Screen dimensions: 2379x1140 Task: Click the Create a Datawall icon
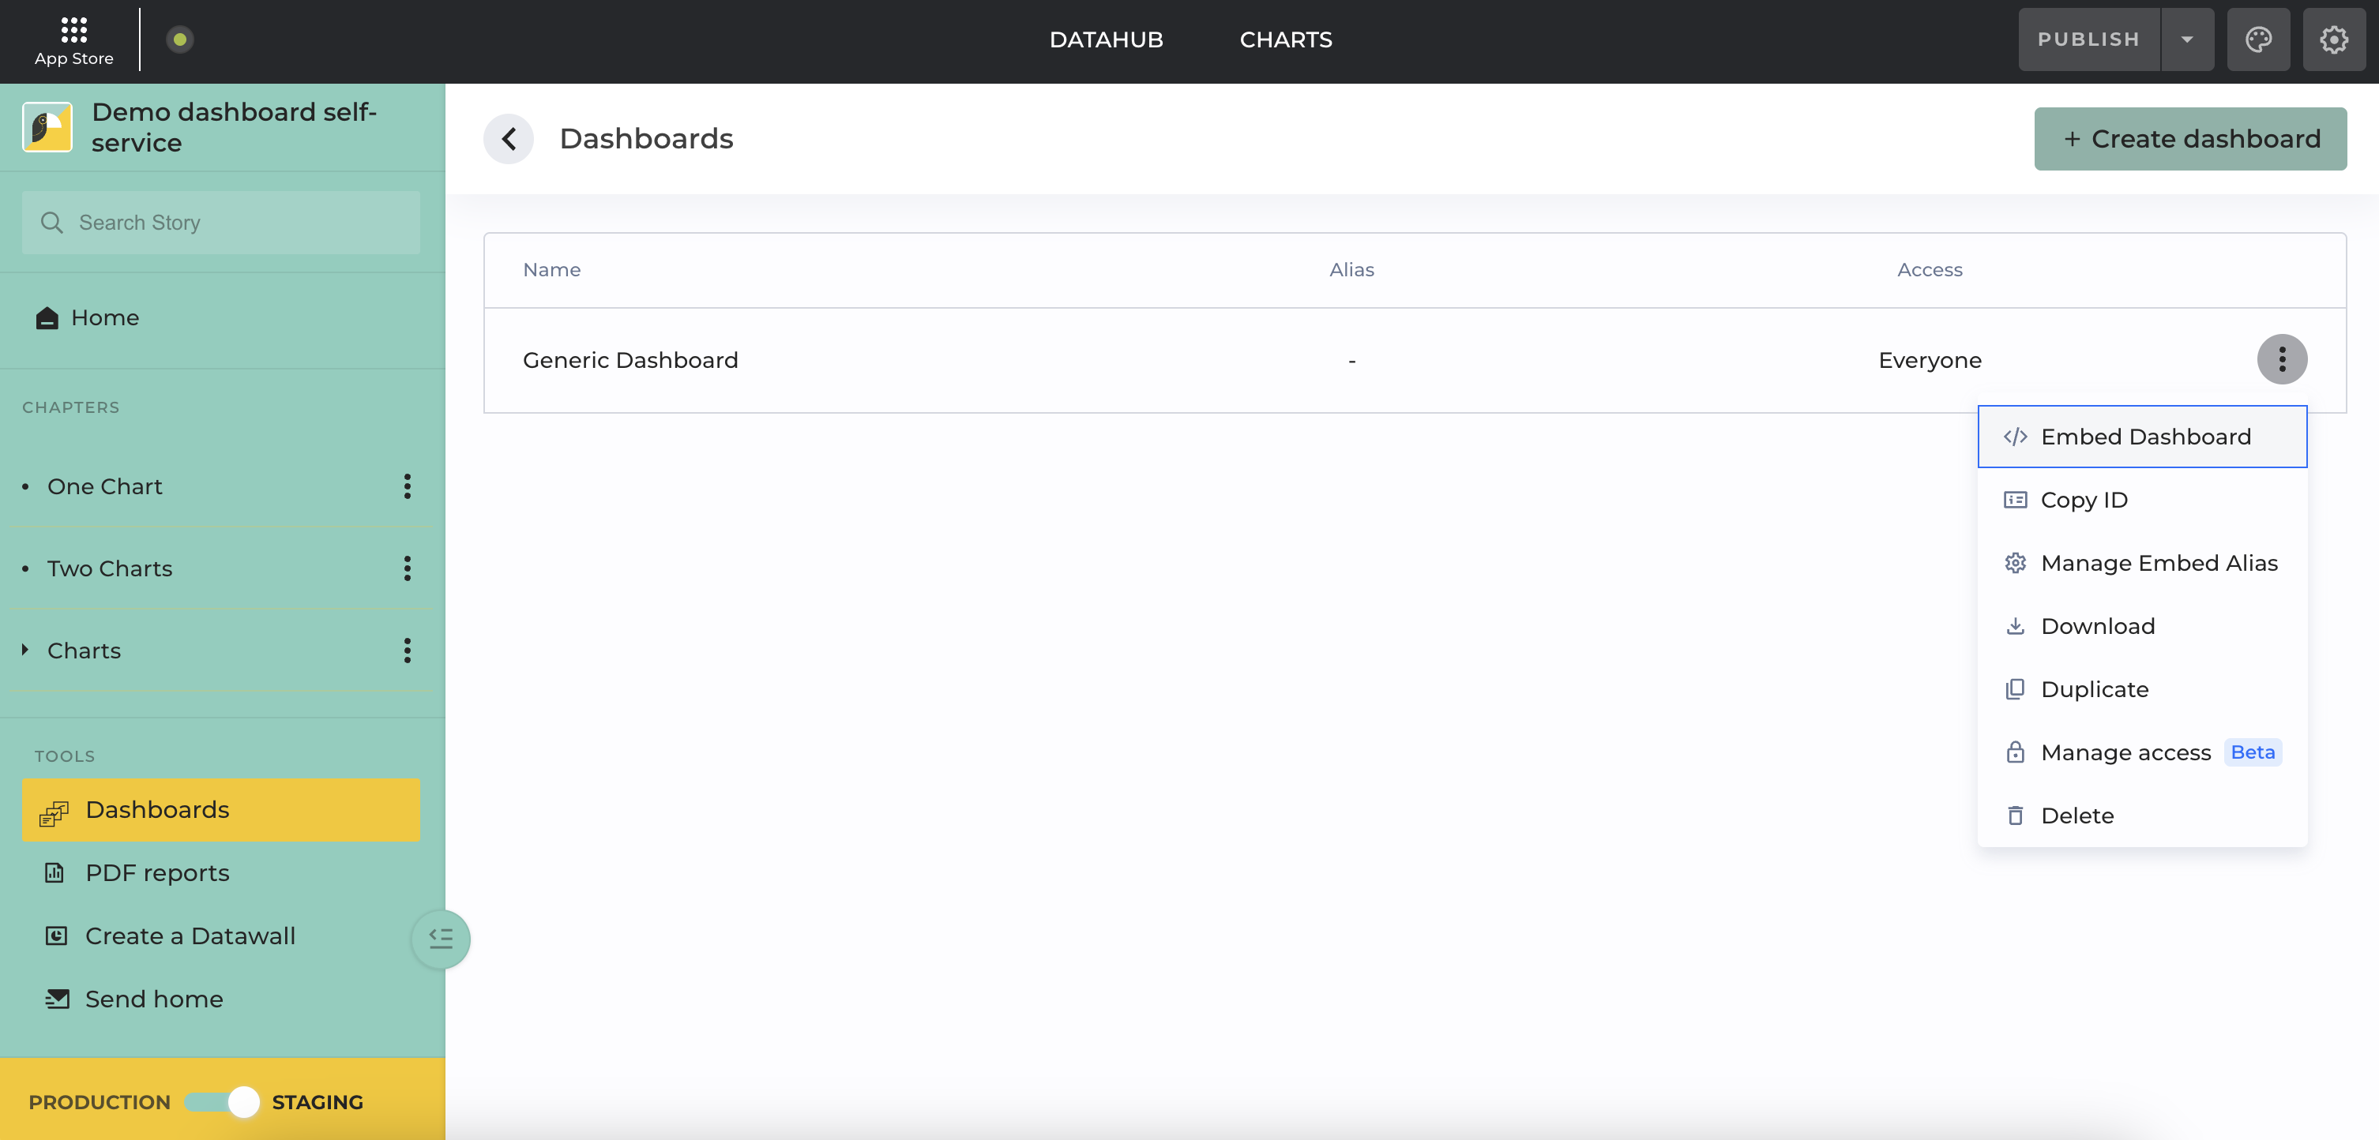56,935
